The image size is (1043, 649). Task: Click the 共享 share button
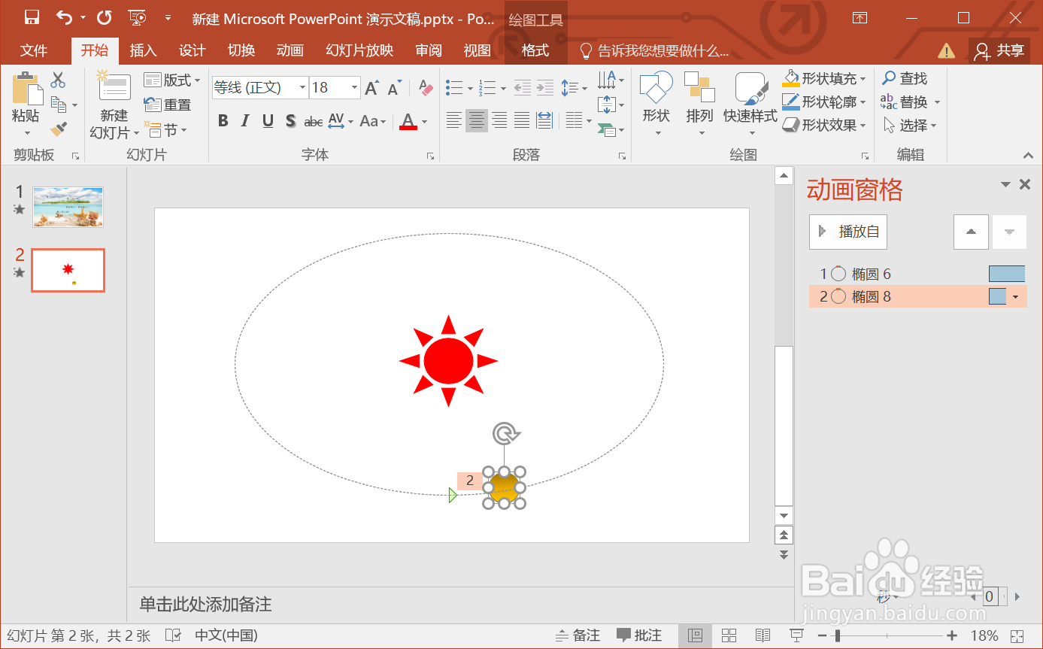(999, 50)
